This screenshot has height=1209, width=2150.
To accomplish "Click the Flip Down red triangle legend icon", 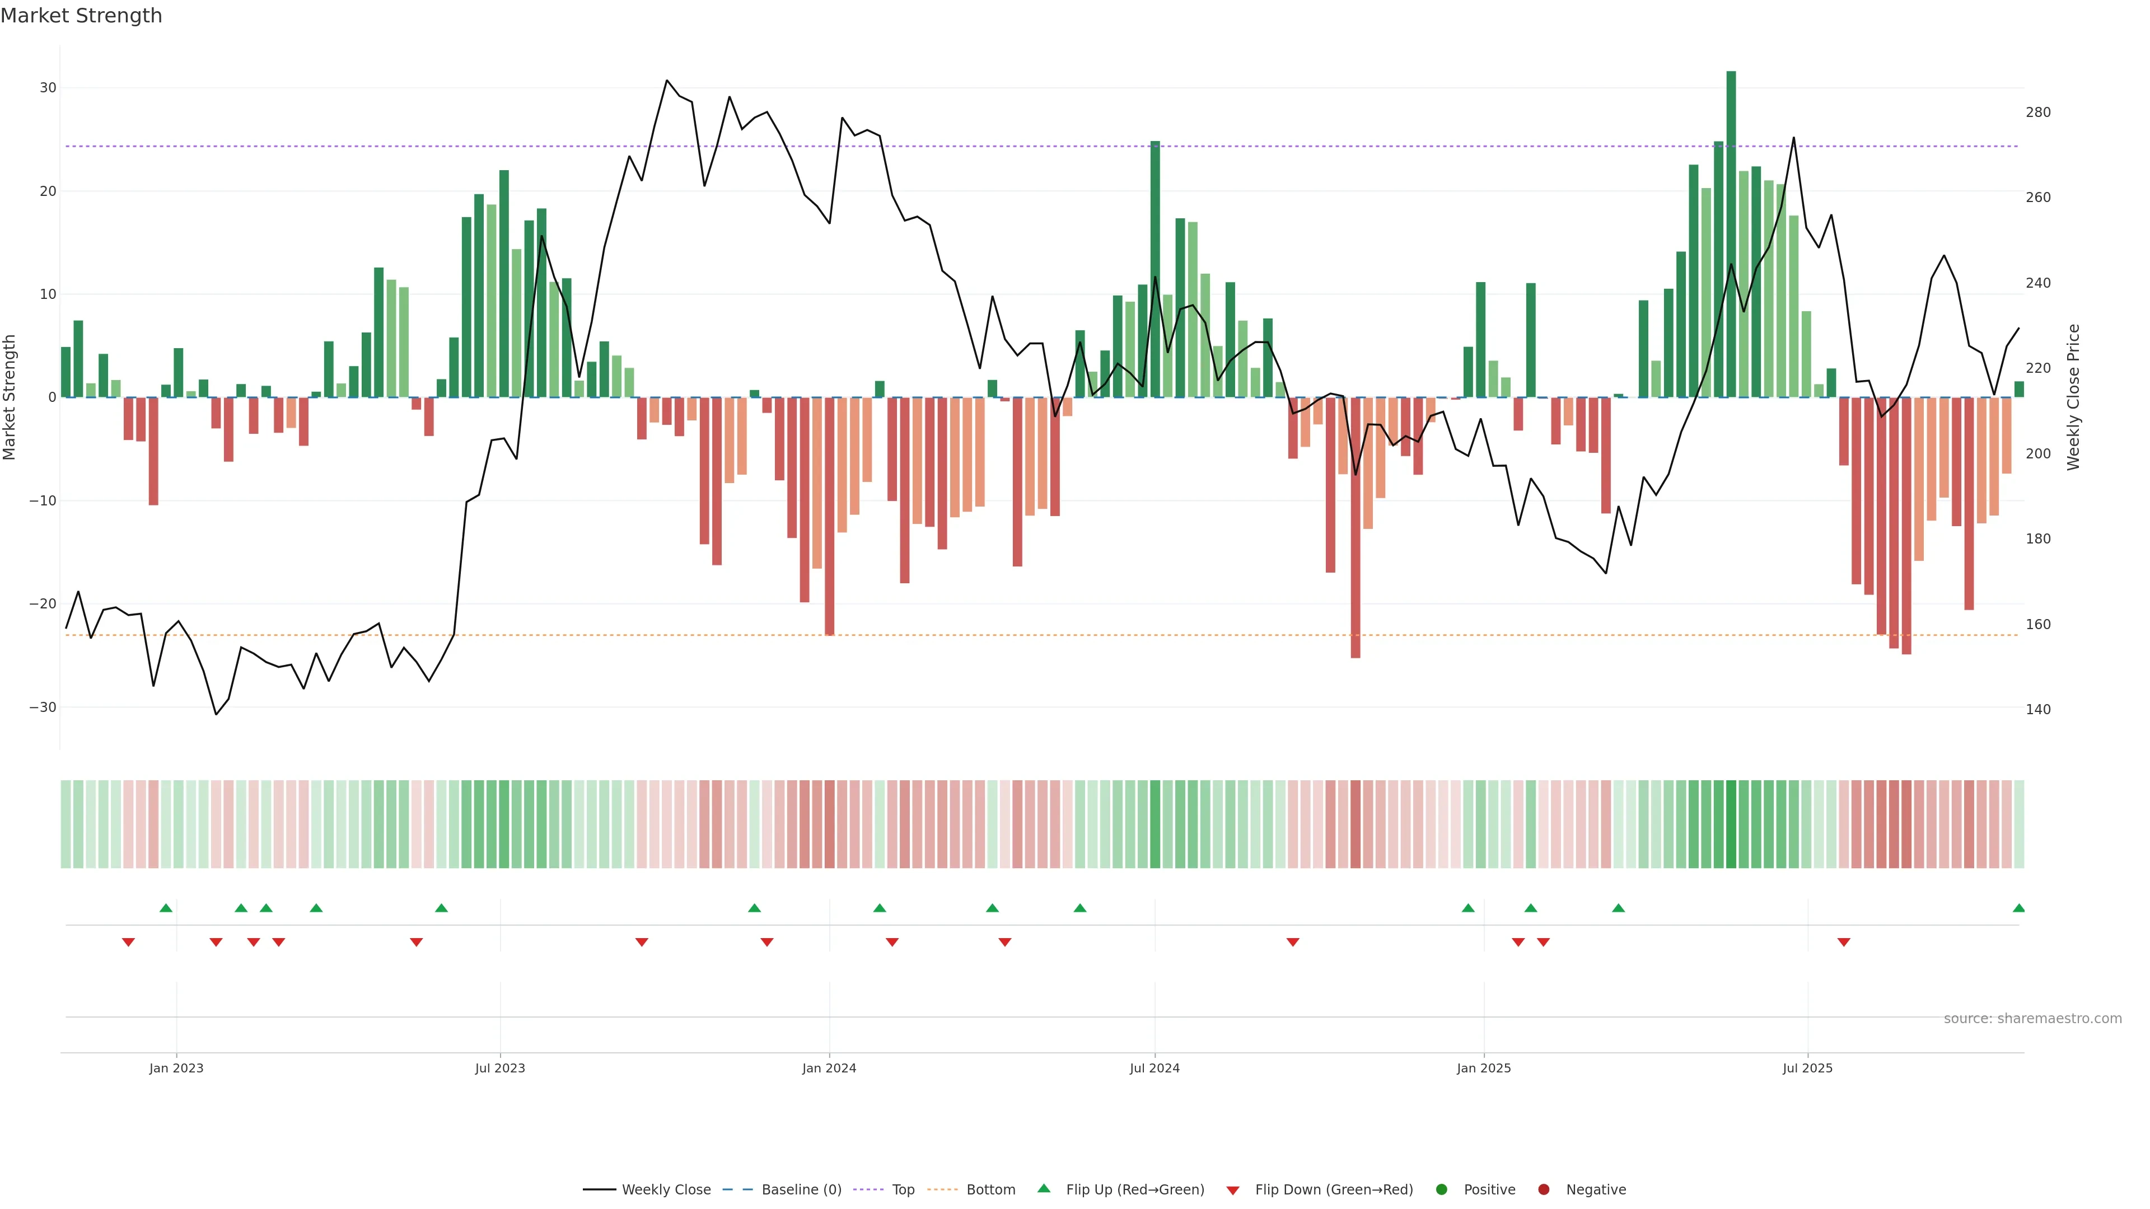I will (1232, 1190).
